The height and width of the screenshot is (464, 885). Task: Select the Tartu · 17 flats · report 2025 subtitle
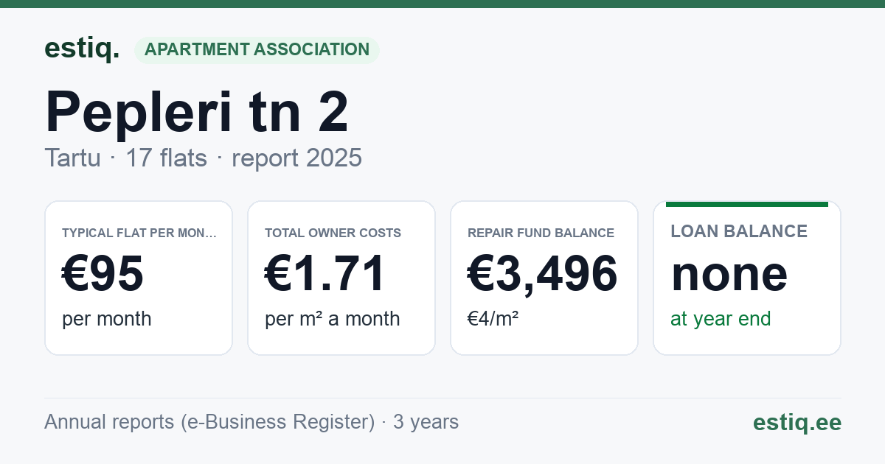pyautogui.click(x=204, y=158)
